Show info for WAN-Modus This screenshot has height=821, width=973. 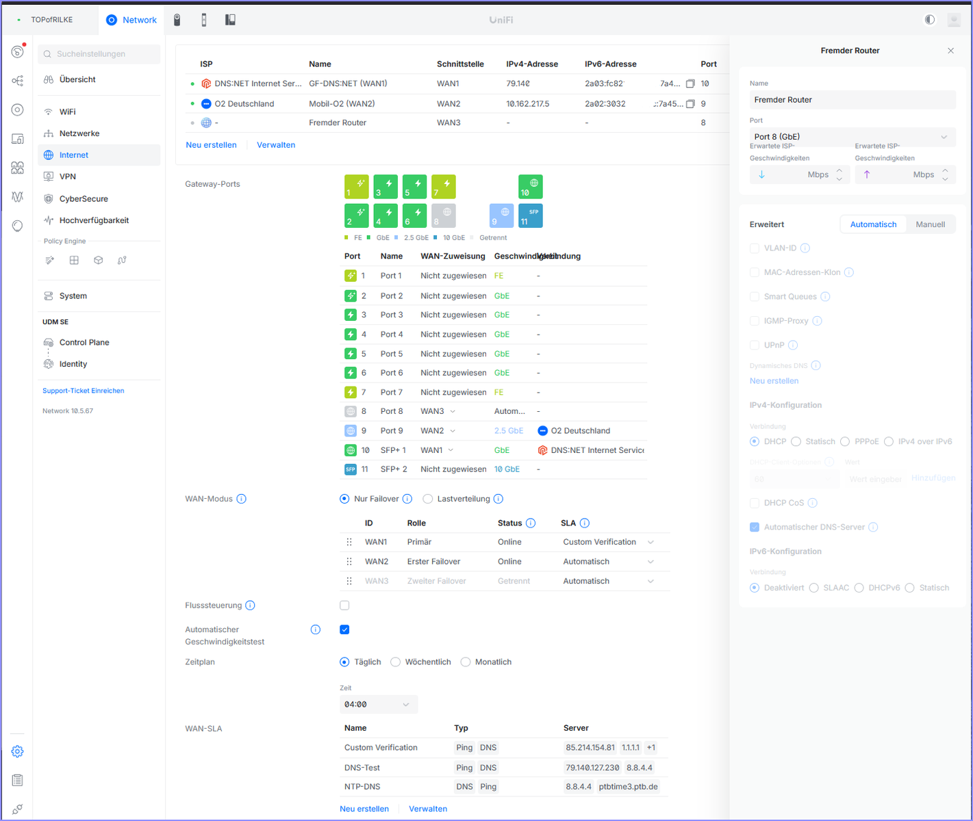tap(242, 499)
